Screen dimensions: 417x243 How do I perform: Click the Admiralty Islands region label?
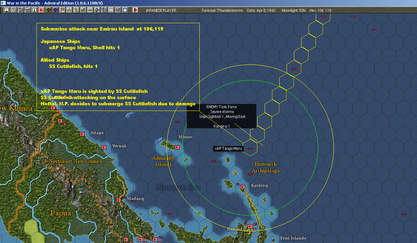[163, 161]
